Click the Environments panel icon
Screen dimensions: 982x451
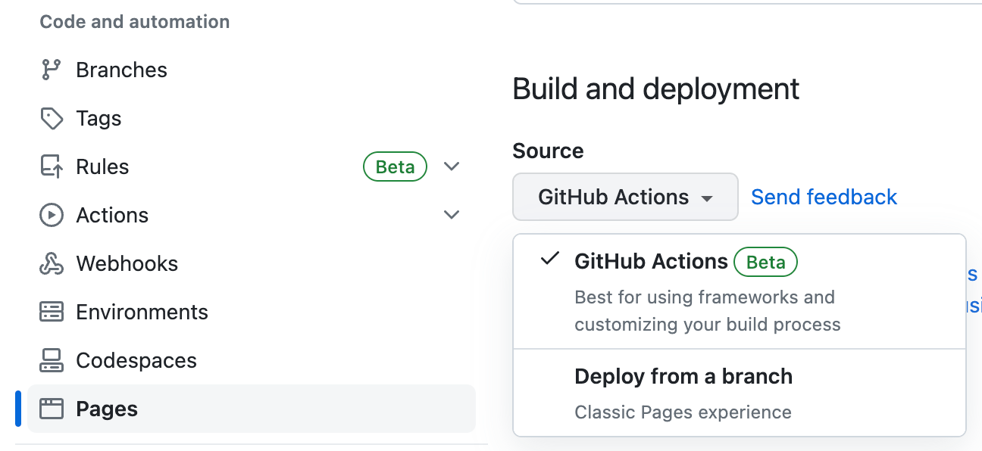click(50, 312)
